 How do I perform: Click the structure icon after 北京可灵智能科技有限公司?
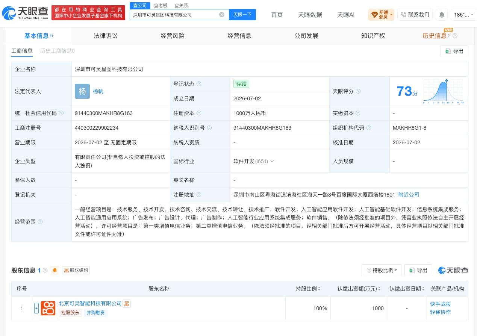coord(127,304)
